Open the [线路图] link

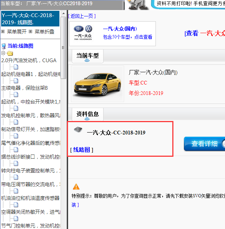(81, 150)
